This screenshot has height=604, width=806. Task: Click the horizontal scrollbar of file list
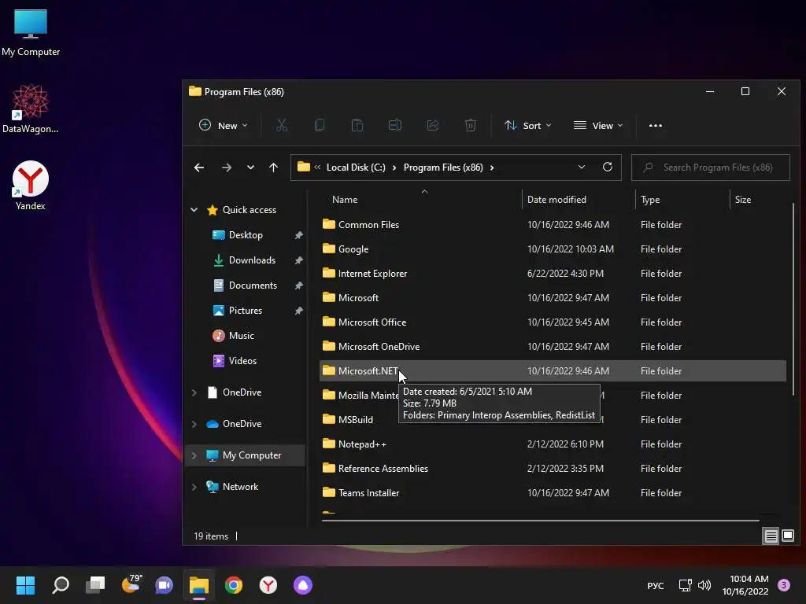(x=540, y=521)
